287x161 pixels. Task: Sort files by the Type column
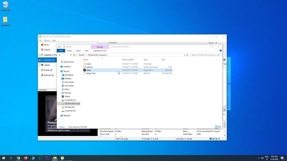click(145, 59)
